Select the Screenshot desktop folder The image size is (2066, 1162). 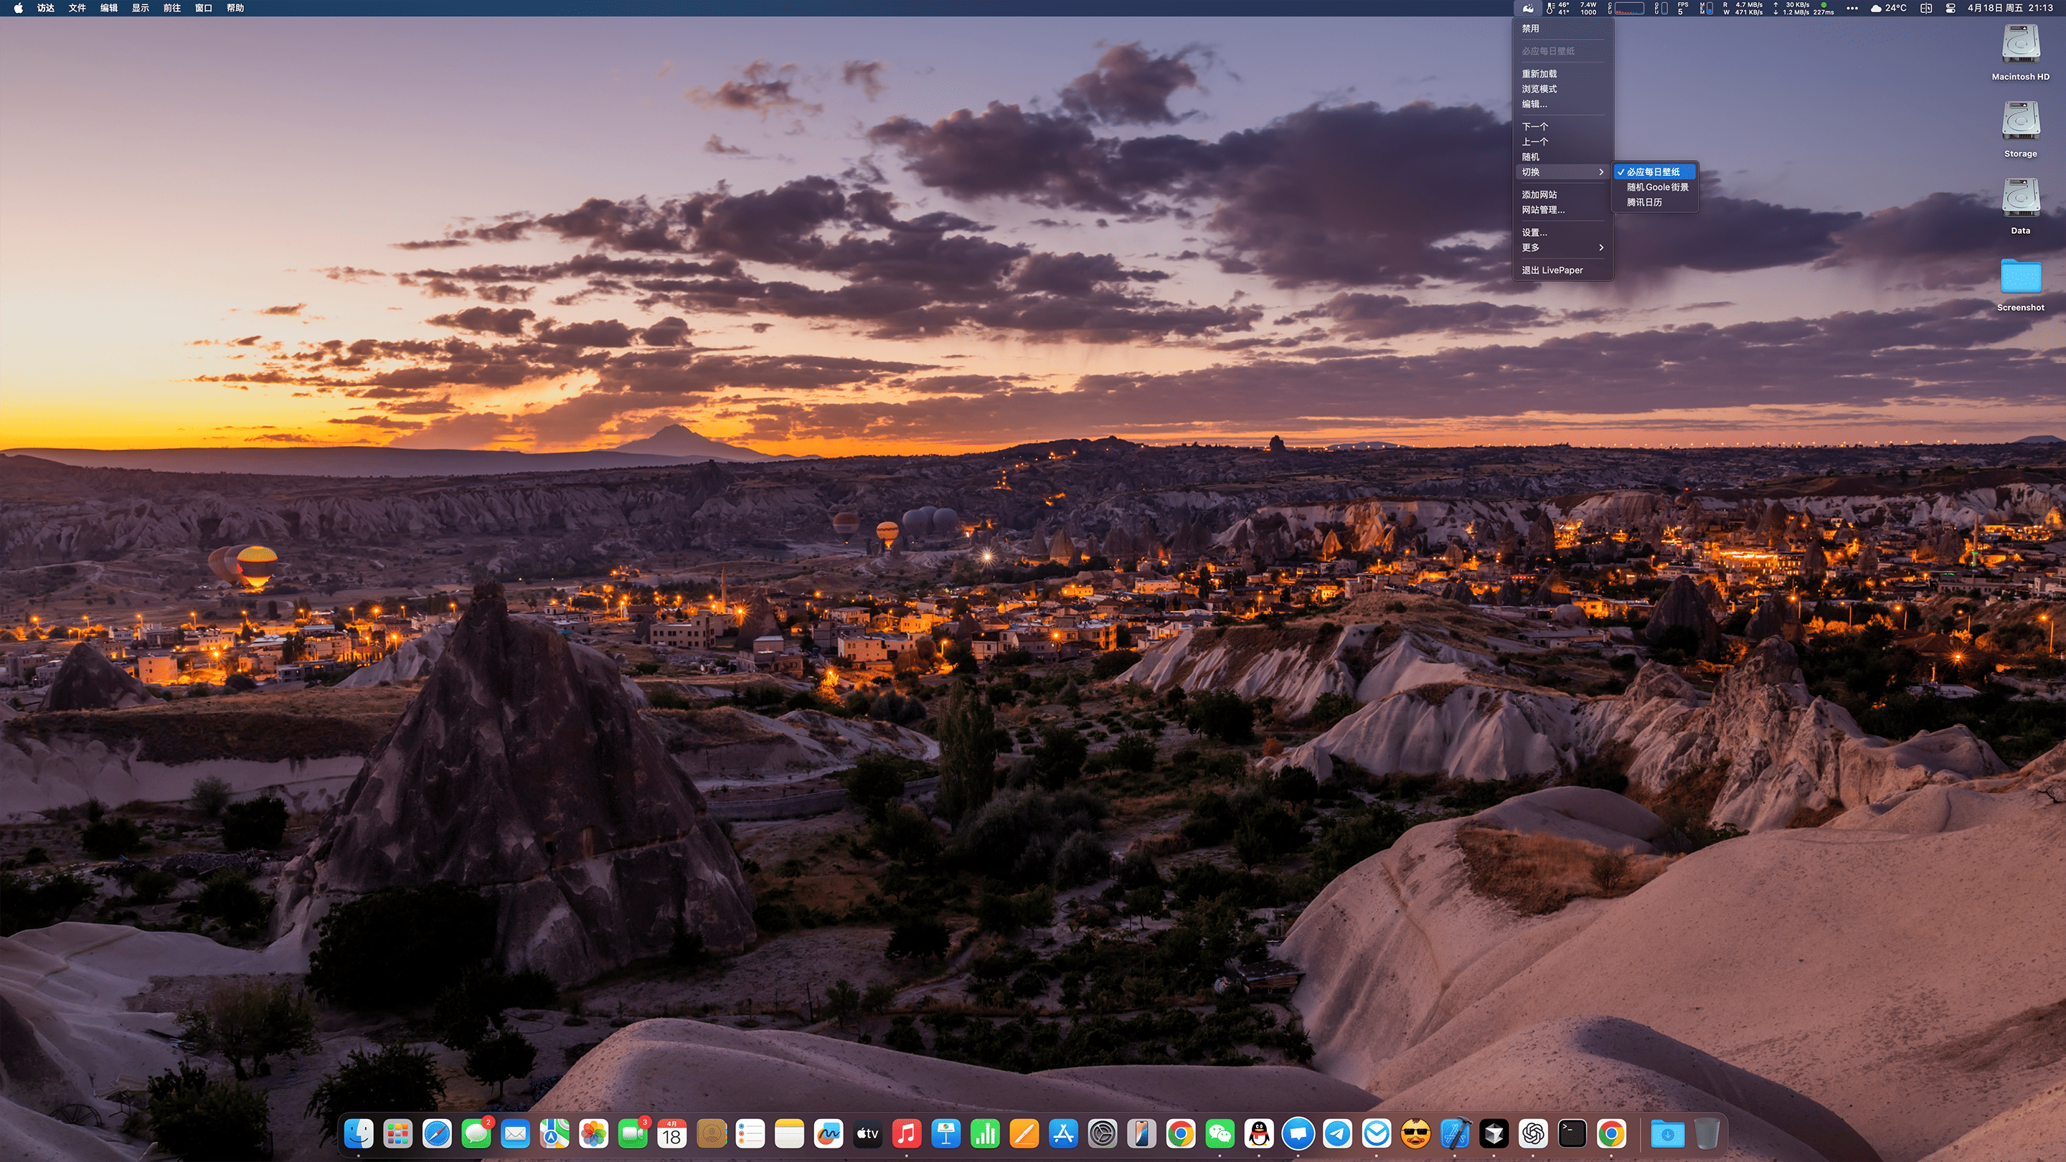(x=2019, y=284)
